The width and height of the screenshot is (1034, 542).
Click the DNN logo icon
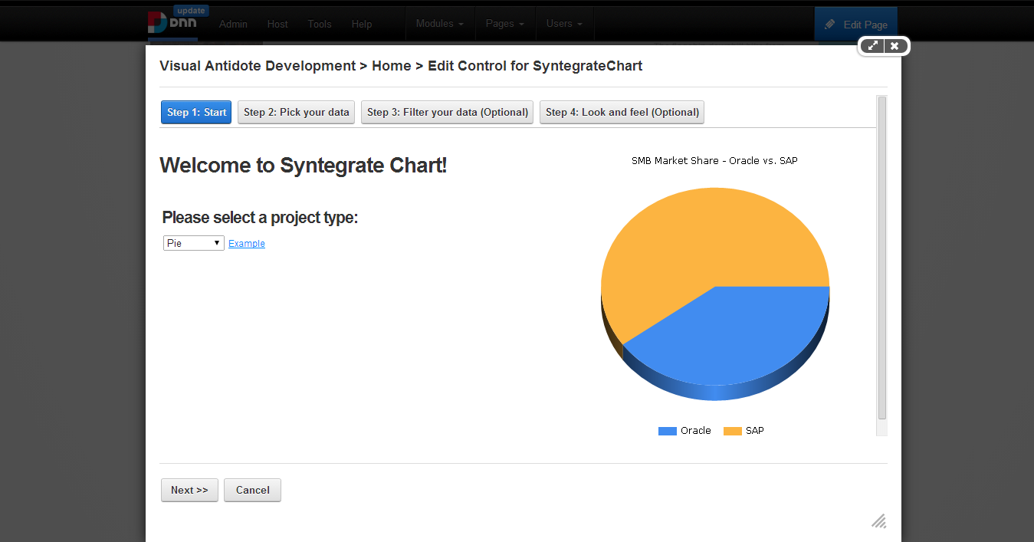tap(172, 23)
